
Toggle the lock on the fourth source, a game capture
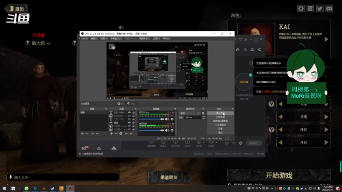coord(133,122)
